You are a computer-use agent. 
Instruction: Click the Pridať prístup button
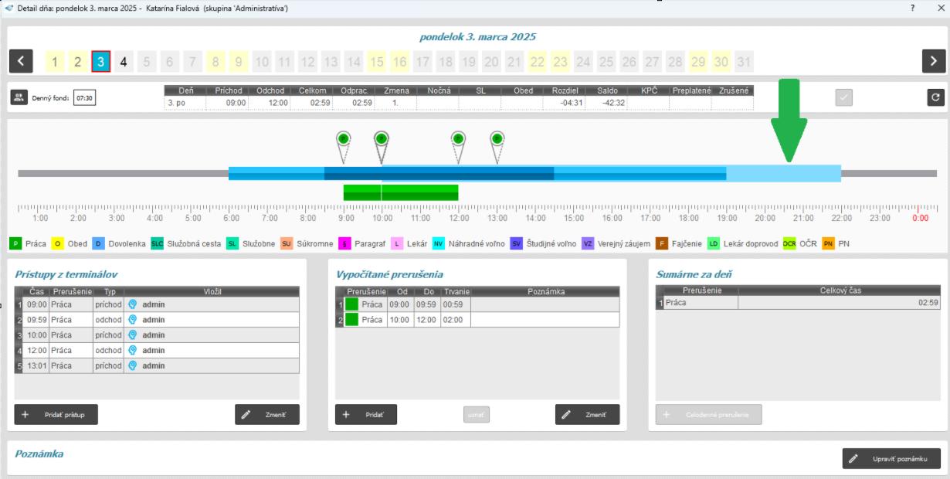click(x=56, y=414)
